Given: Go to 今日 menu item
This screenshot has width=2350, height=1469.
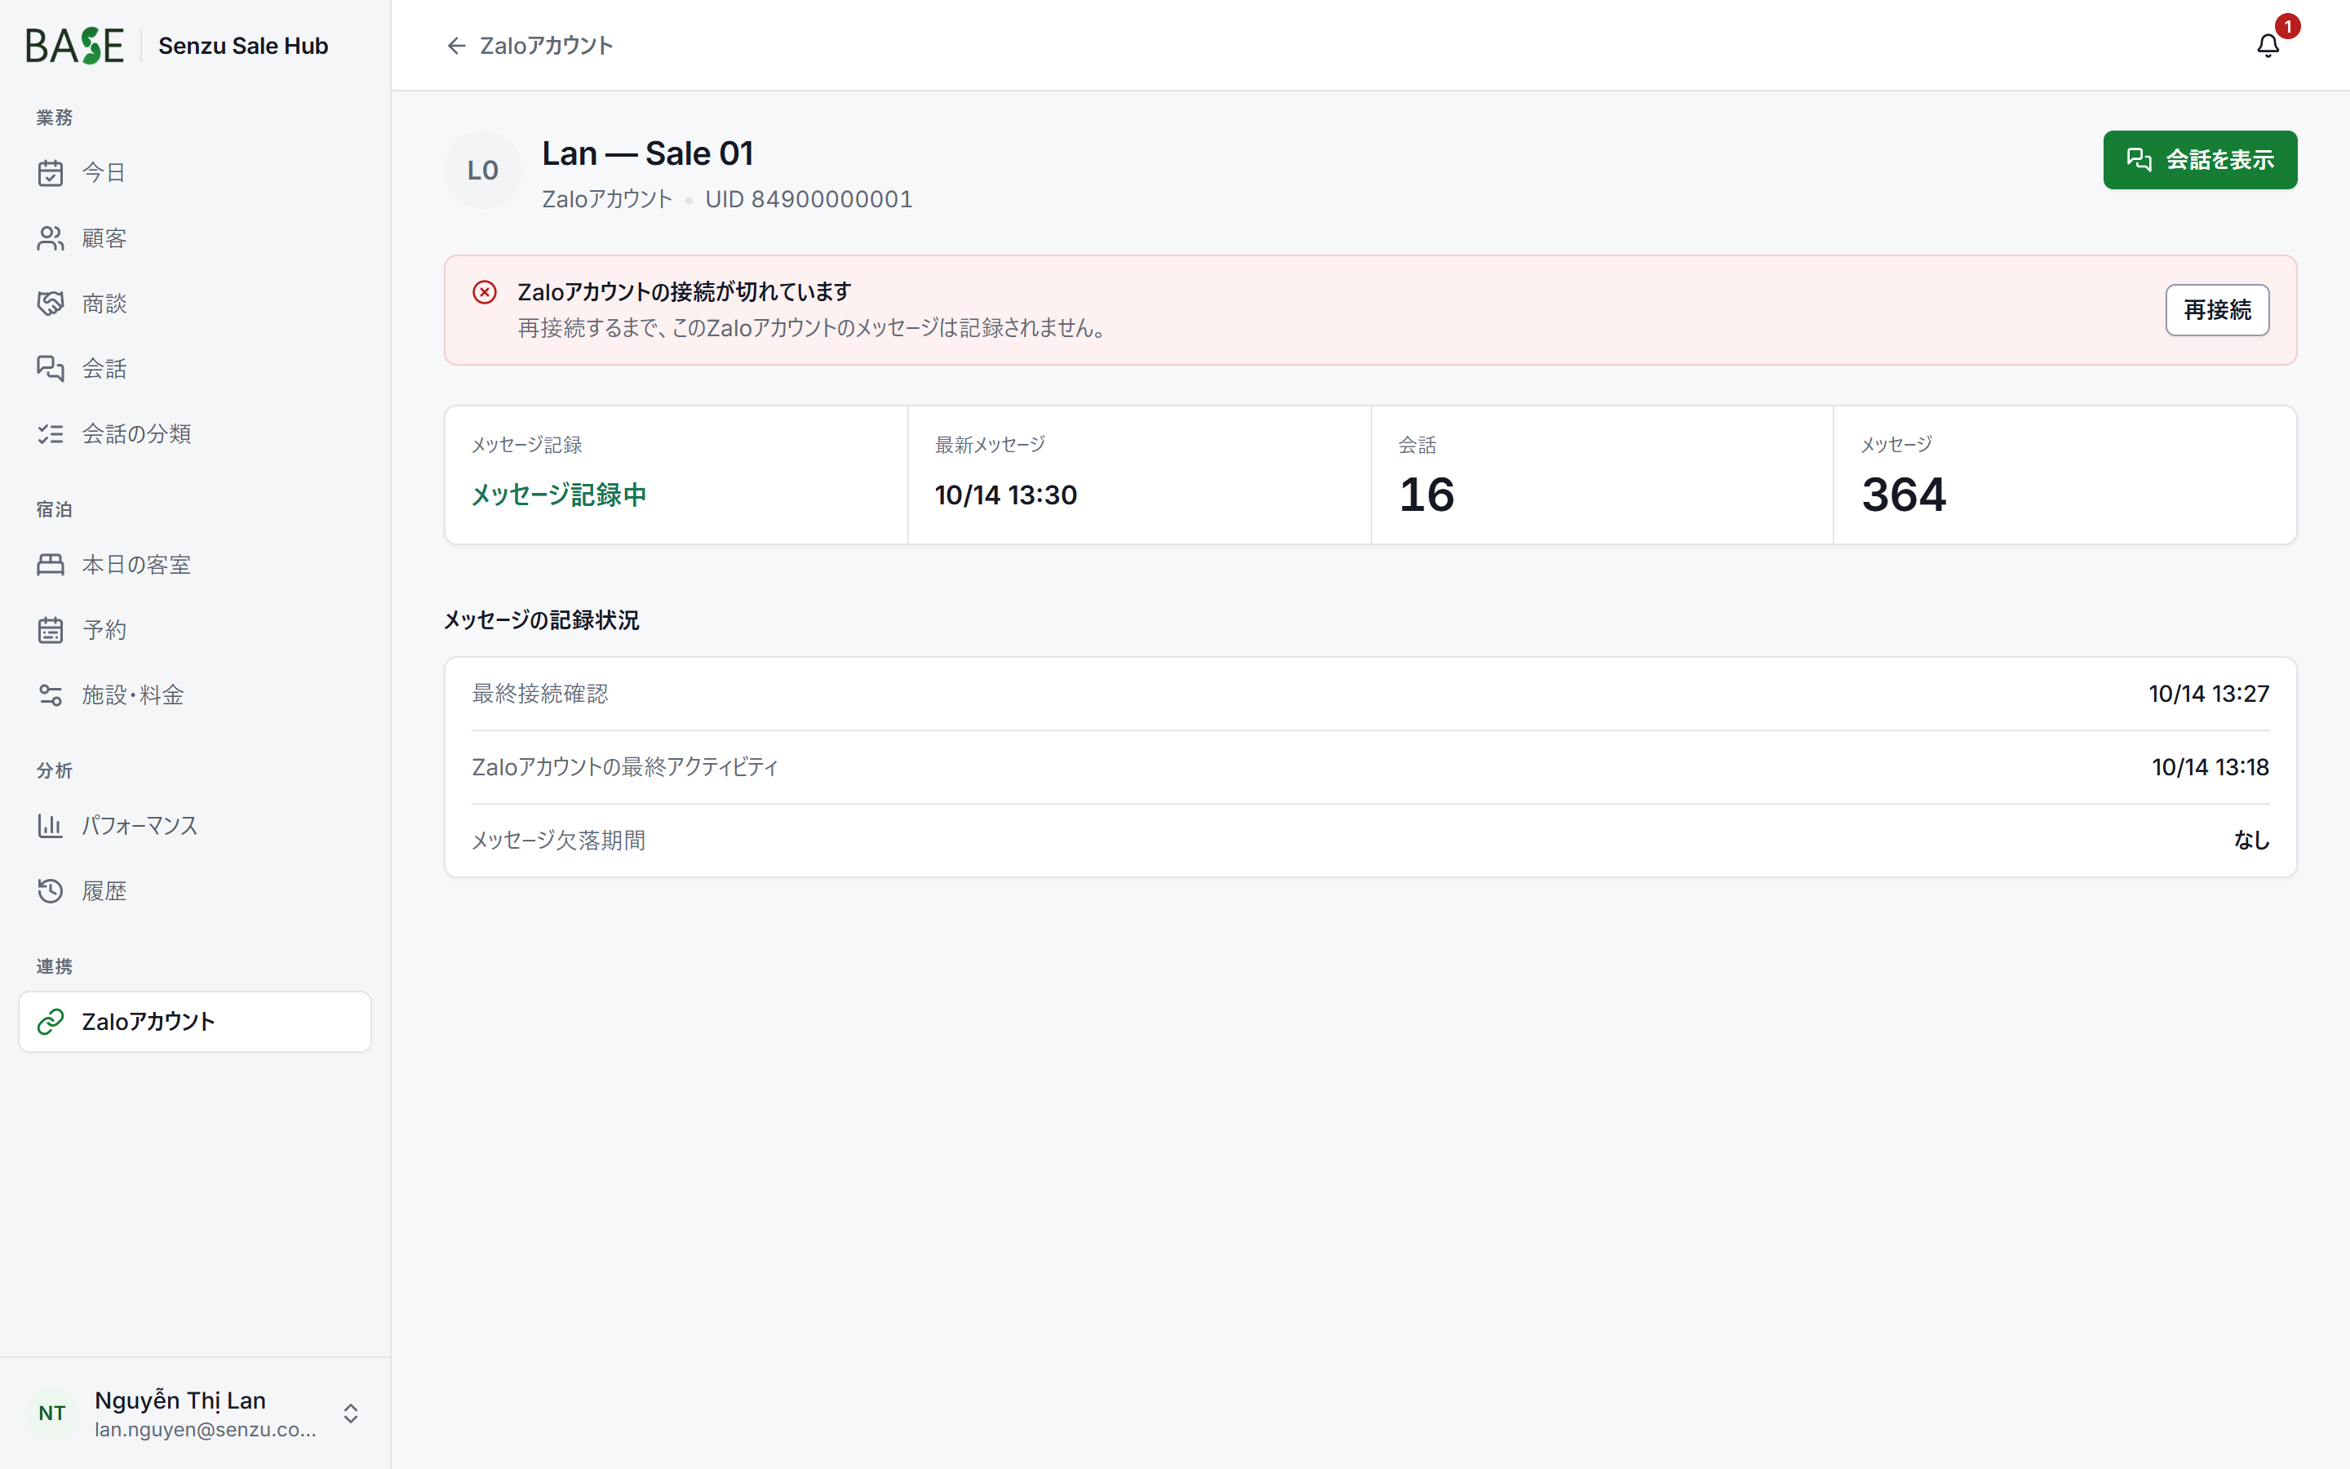Looking at the screenshot, I should pyautogui.click(x=194, y=173).
